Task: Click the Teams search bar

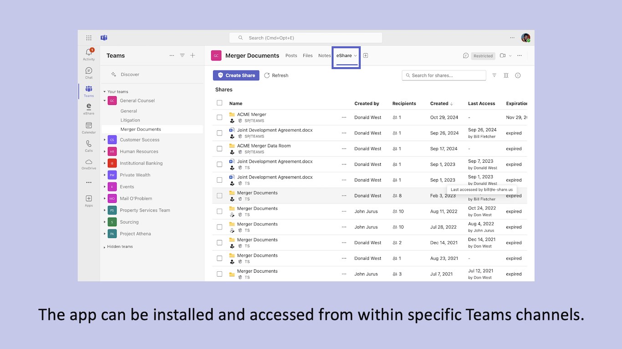Action: 306,38
